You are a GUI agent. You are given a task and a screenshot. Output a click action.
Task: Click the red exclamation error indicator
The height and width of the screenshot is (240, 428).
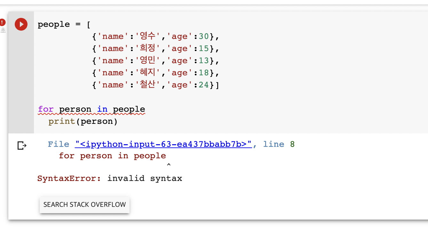click(3, 22)
